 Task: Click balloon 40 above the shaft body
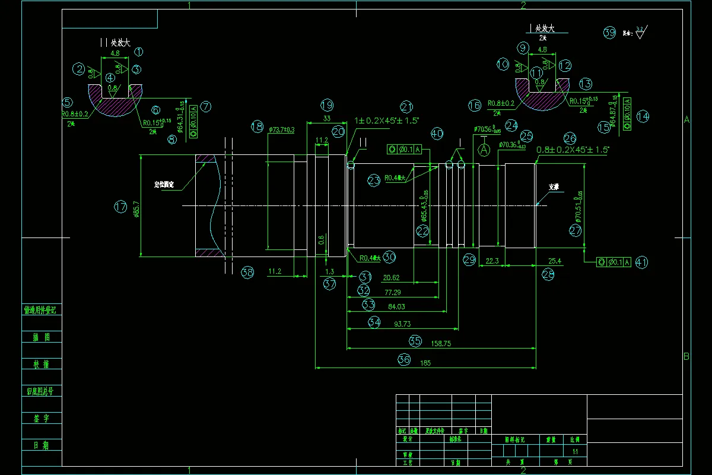point(437,133)
